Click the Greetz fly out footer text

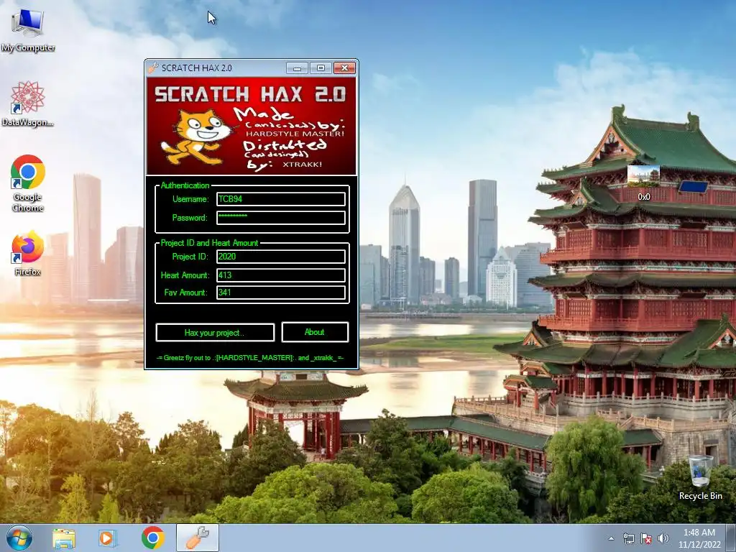click(x=250, y=358)
